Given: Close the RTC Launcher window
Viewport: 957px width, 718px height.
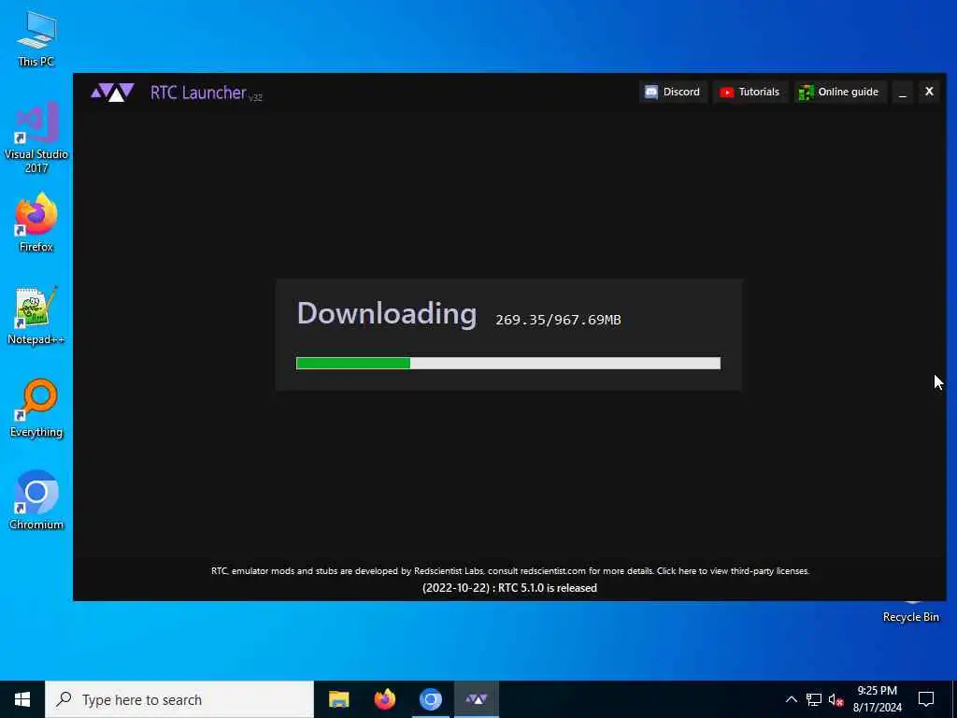Looking at the screenshot, I should coord(929,92).
